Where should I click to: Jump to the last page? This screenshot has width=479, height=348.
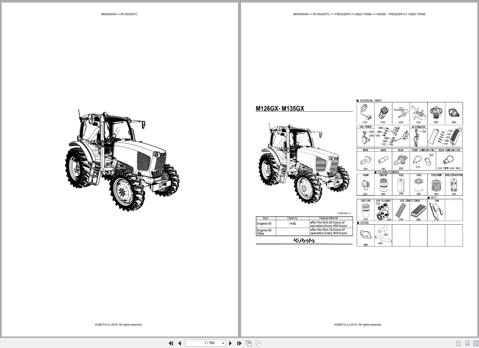click(239, 343)
